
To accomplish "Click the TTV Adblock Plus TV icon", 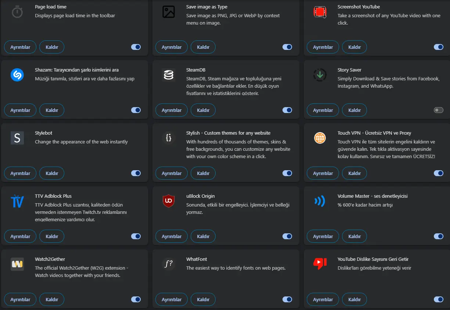I will pyautogui.click(x=17, y=201).
